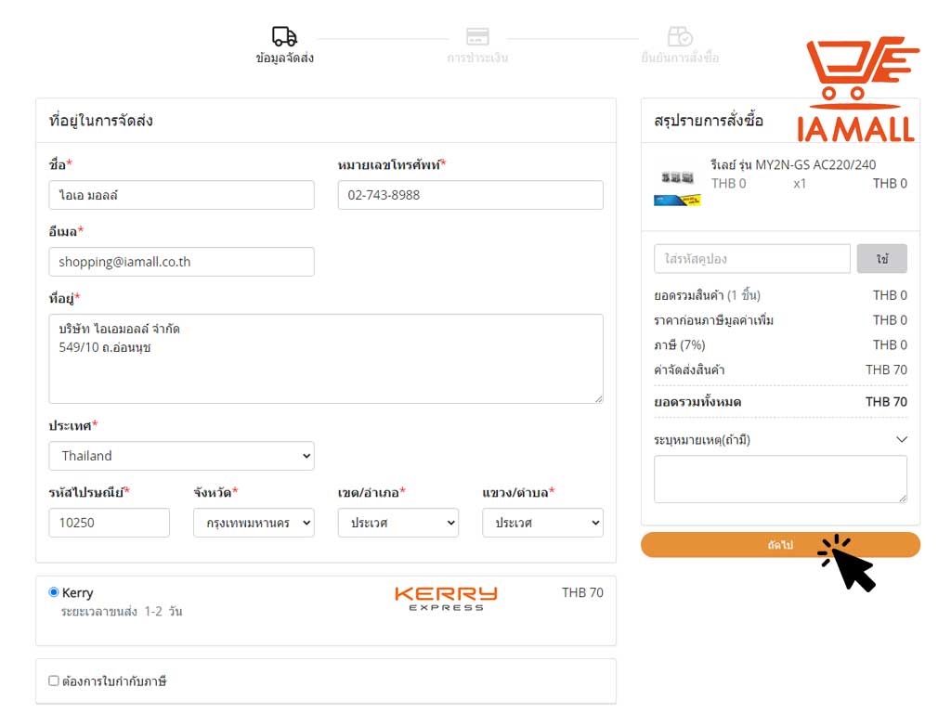The width and height of the screenshot is (951, 713).
Task: Click the coupon code input field
Action: tap(751, 259)
